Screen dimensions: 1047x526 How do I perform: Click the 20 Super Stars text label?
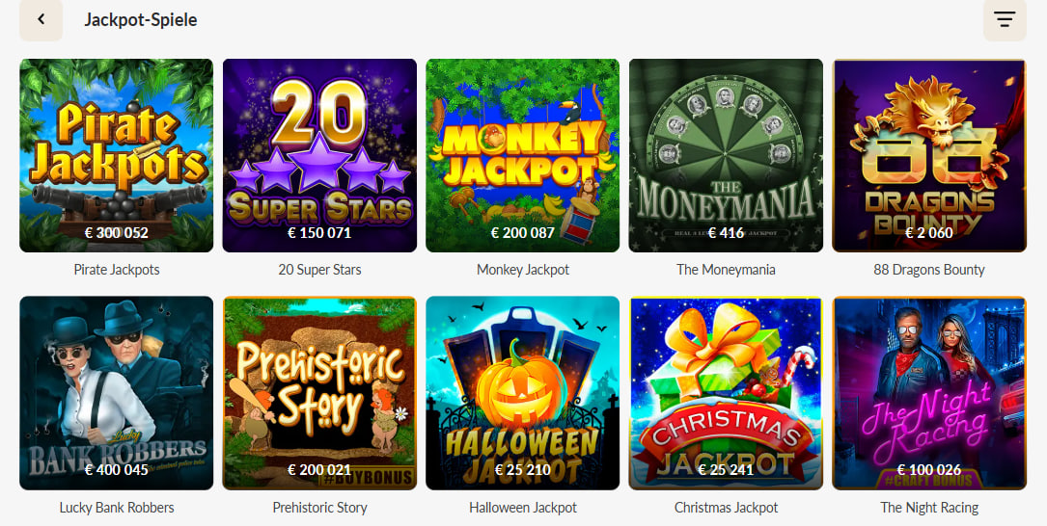(x=319, y=270)
